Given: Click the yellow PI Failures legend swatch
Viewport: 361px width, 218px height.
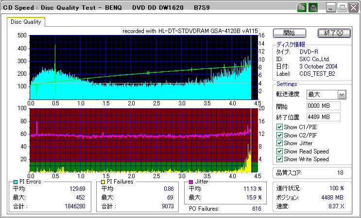Looking at the screenshot, I should (x=103, y=182).
